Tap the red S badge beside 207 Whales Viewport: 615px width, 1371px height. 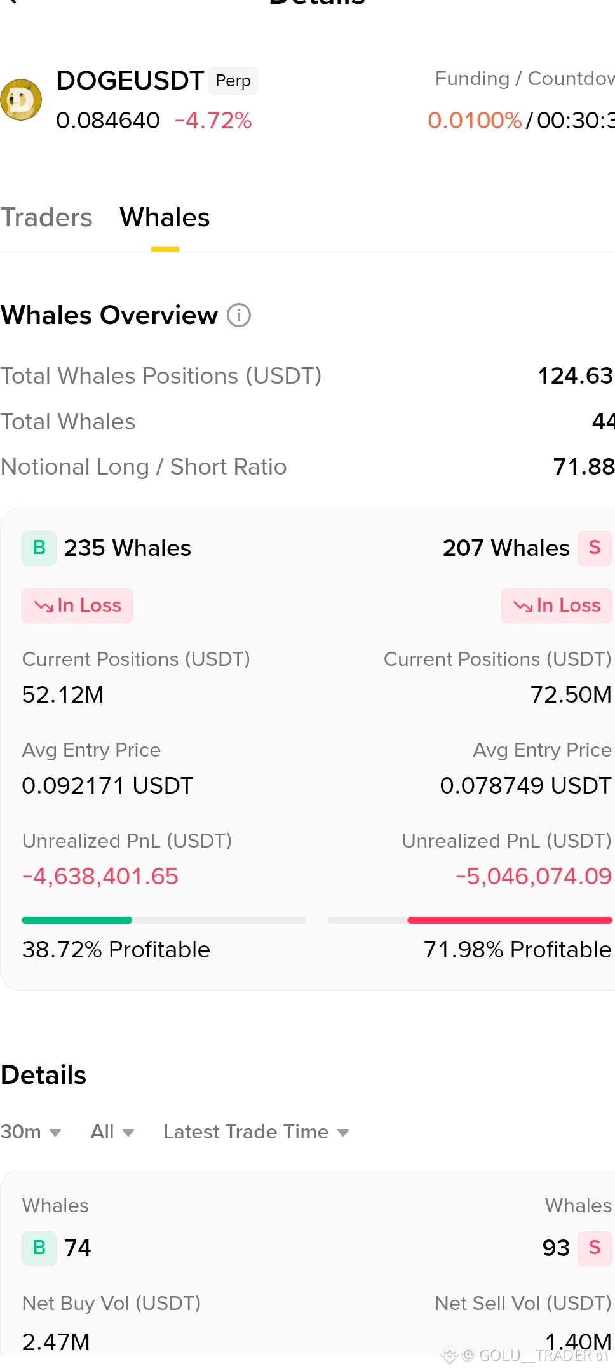(x=595, y=548)
